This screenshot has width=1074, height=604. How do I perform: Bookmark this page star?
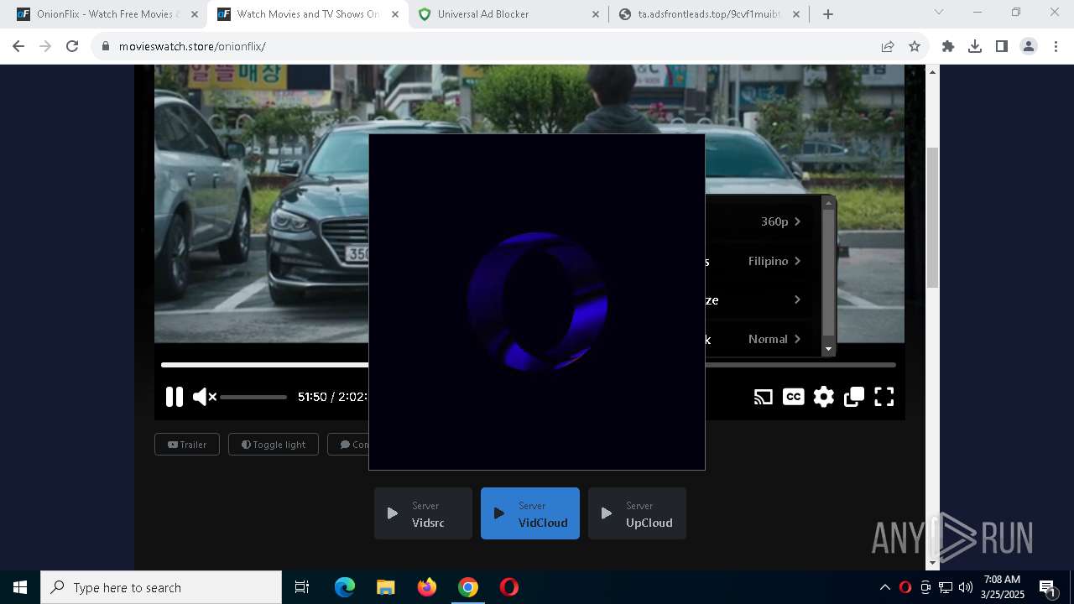click(x=915, y=46)
